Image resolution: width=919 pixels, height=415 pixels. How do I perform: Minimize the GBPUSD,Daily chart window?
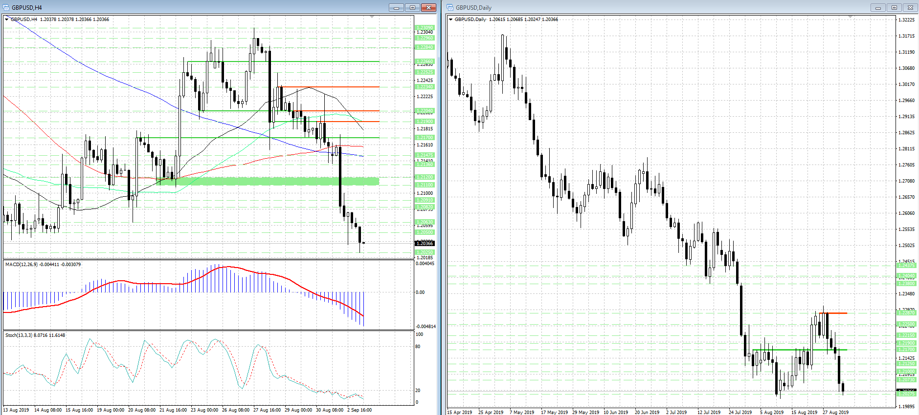(x=878, y=7)
